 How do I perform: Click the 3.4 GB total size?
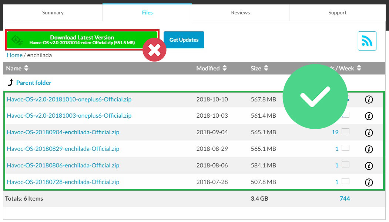[259, 198]
